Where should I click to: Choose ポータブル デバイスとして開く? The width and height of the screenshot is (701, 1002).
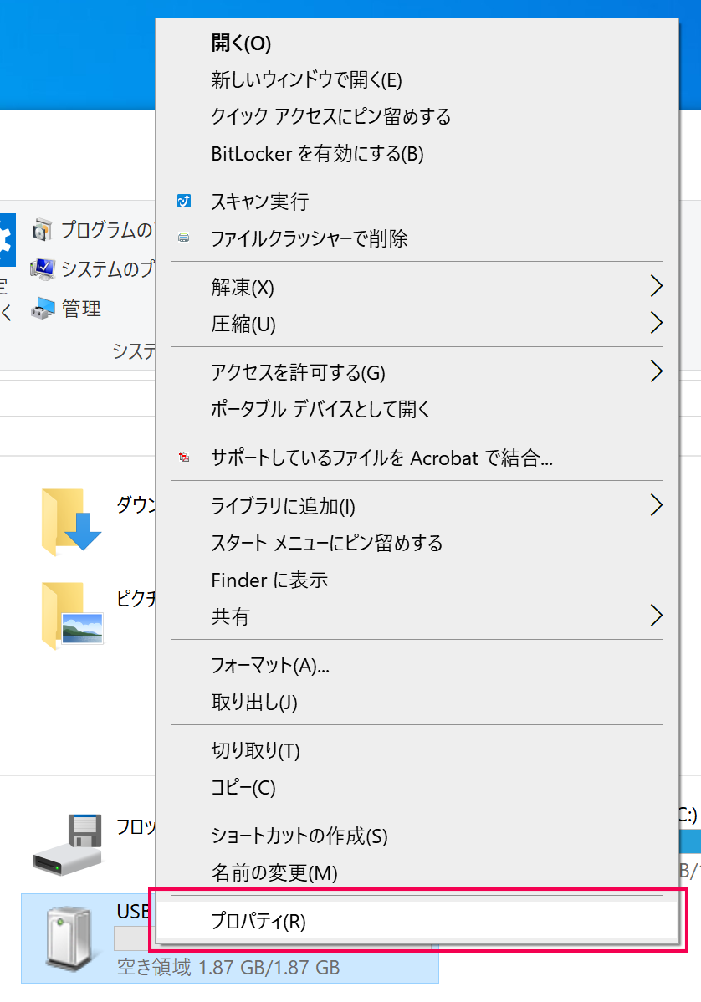(x=417, y=409)
